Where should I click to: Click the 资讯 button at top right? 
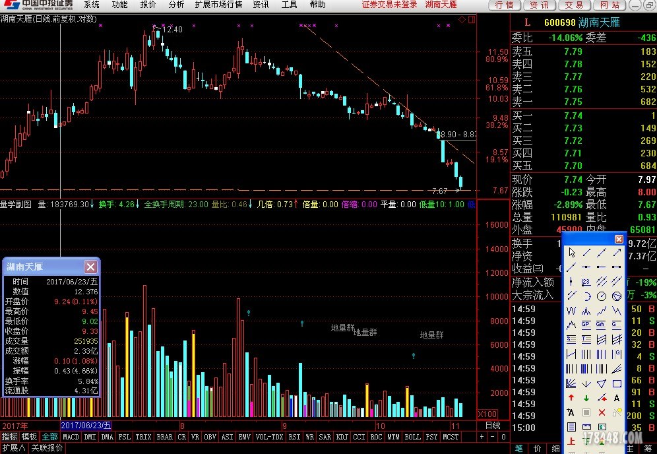pyautogui.click(x=540, y=5)
